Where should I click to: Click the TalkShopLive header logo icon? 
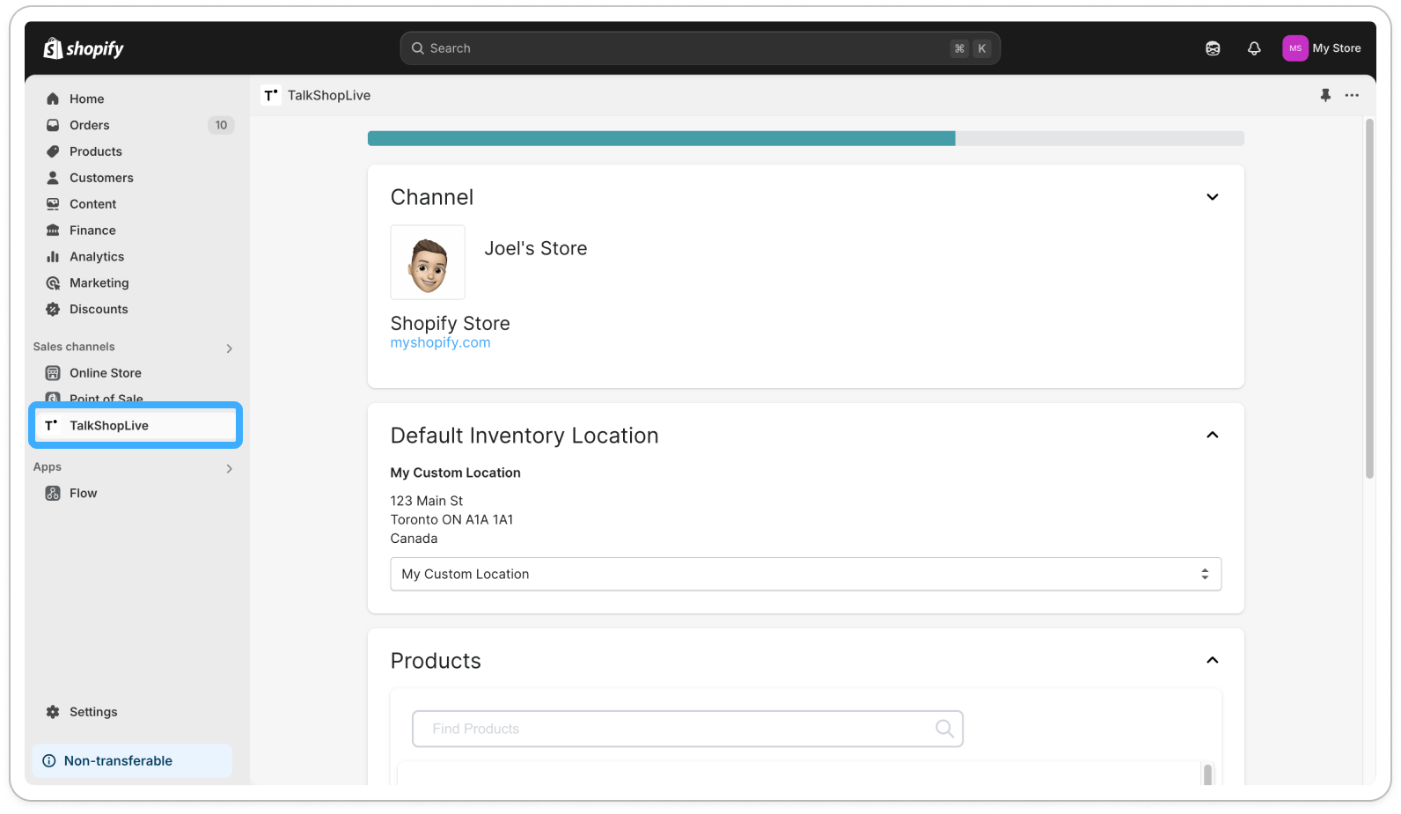click(x=271, y=95)
